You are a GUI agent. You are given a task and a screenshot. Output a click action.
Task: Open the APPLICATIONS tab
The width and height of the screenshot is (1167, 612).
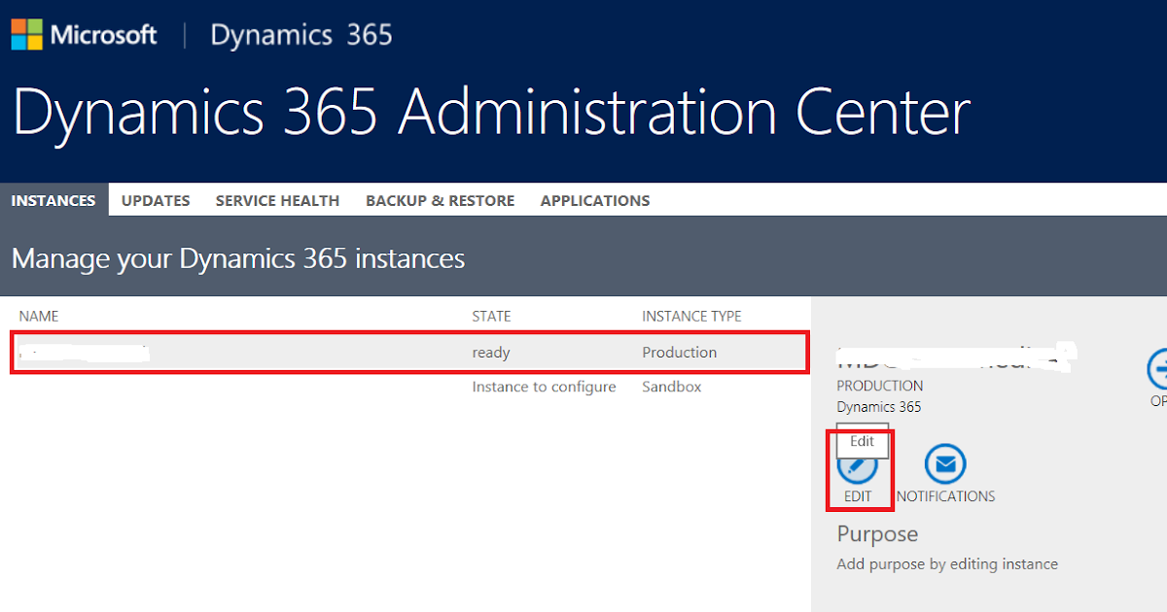[x=594, y=200]
